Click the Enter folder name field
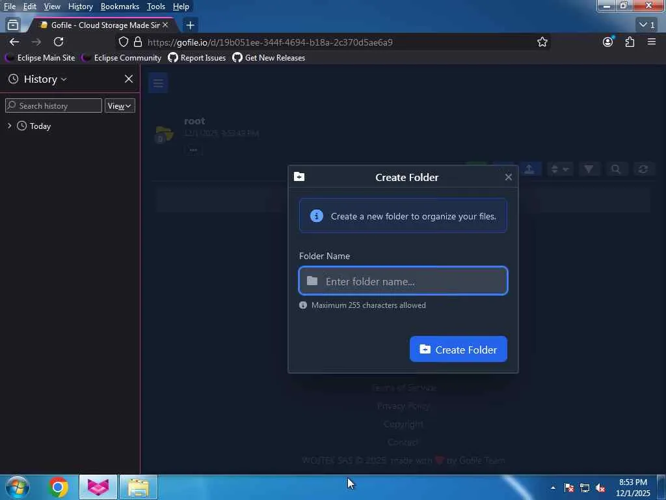666x500 pixels. [403, 281]
